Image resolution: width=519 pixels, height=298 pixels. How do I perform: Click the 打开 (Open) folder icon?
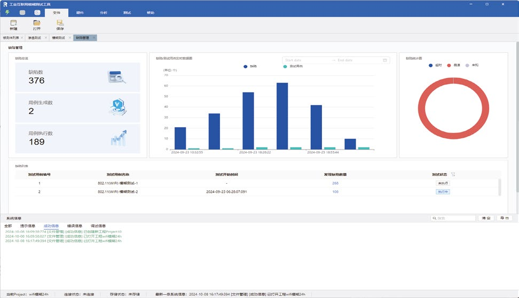(37, 23)
